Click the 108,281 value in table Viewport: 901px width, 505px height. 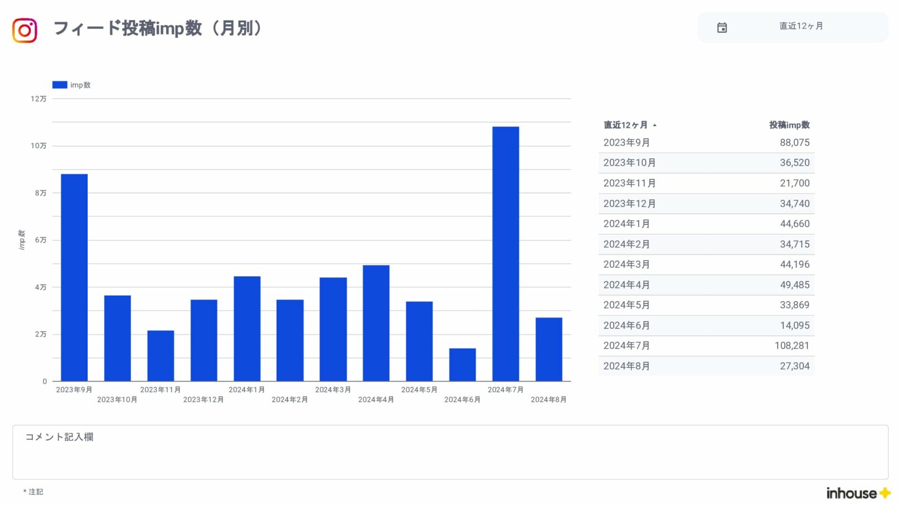coord(791,346)
